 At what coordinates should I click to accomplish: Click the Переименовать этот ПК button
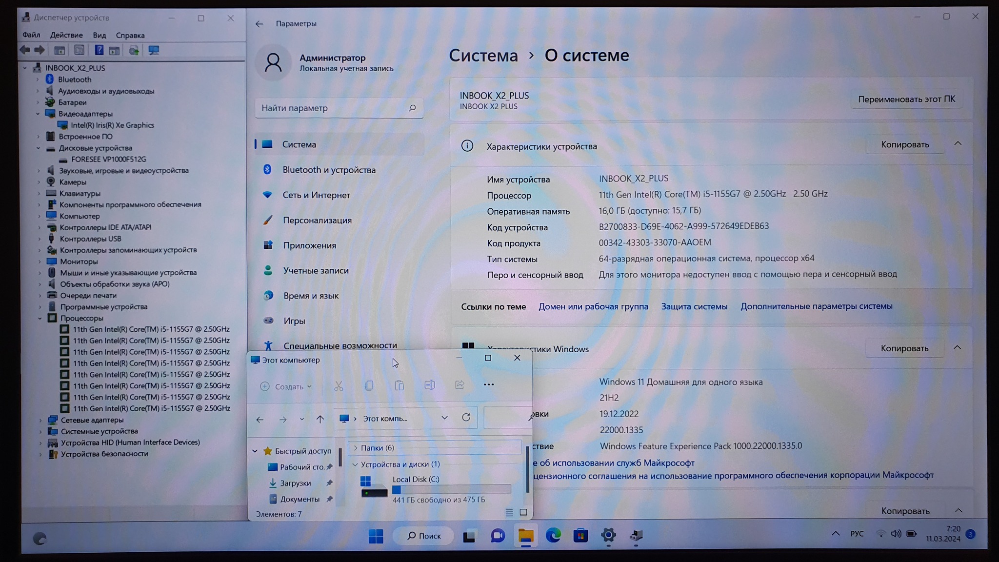(x=906, y=99)
